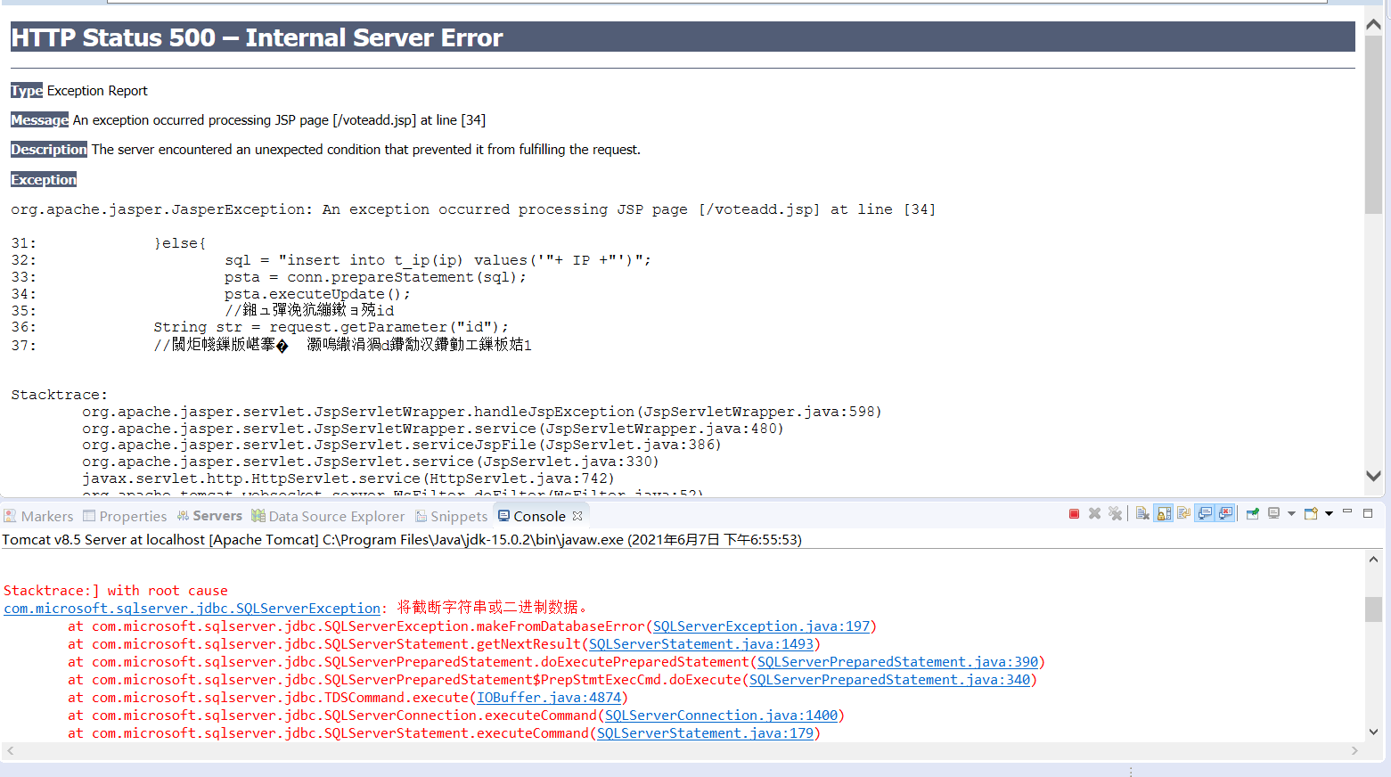
Task: Toggle Word Wrap in Console toolbar
Action: tap(1183, 513)
